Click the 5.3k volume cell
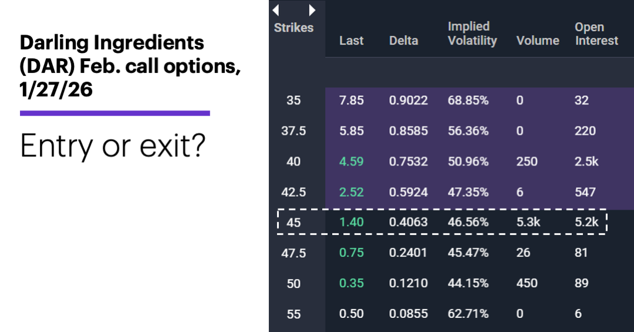The width and height of the screenshot is (634, 332). [529, 222]
